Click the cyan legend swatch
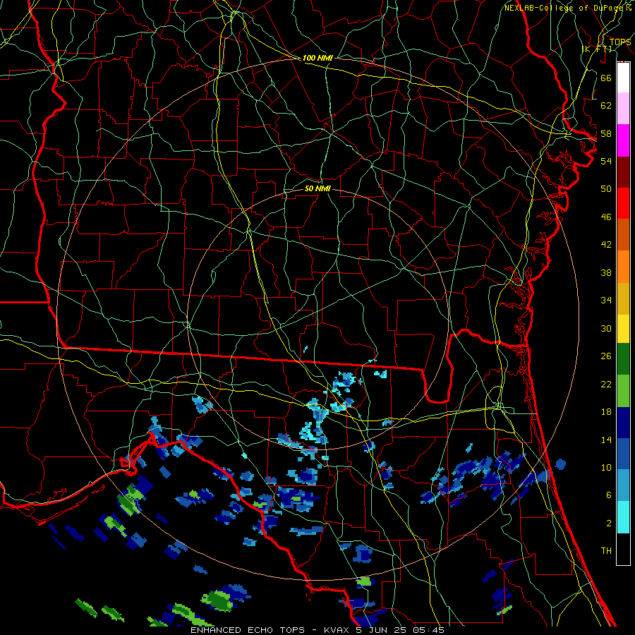 (623, 517)
